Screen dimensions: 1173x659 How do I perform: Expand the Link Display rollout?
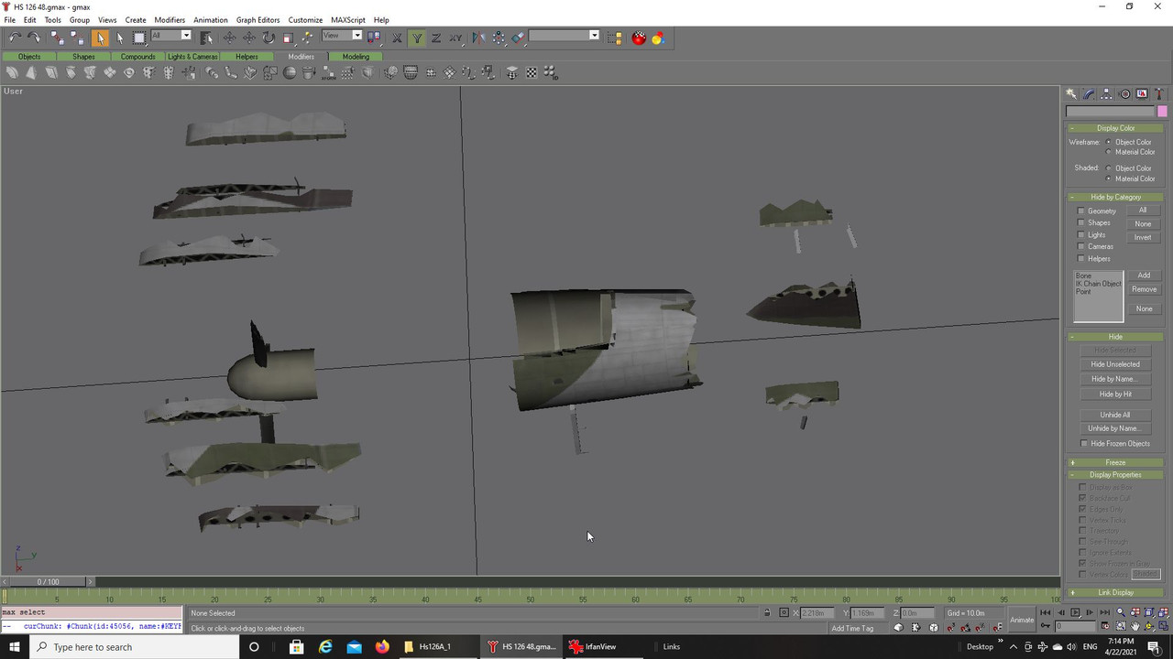coord(1115,592)
